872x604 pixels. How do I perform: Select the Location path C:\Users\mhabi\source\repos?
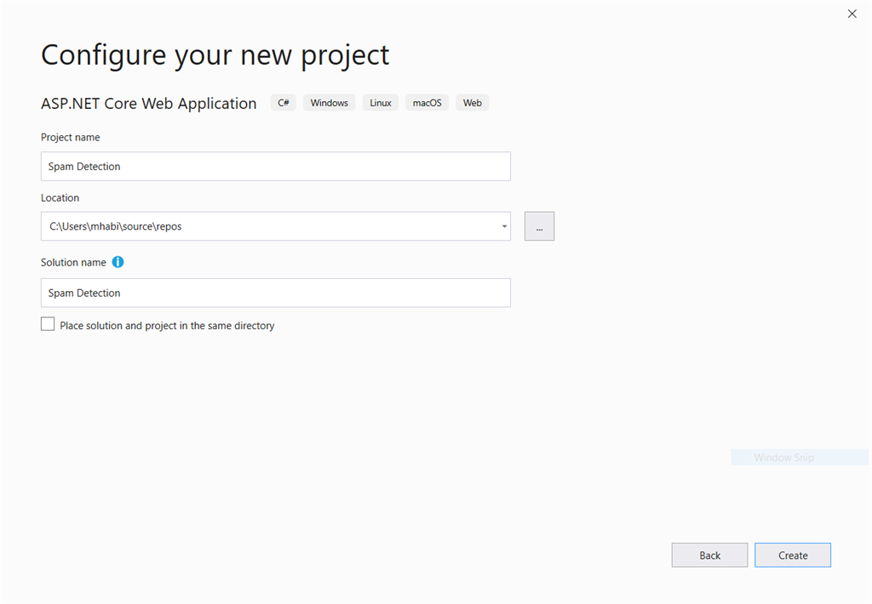click(x=116, y=227)
